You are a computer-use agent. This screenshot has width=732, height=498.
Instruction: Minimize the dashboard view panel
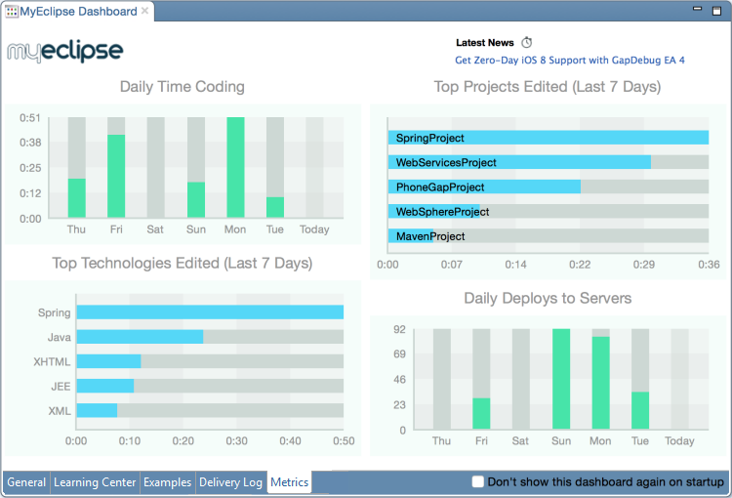698,9
